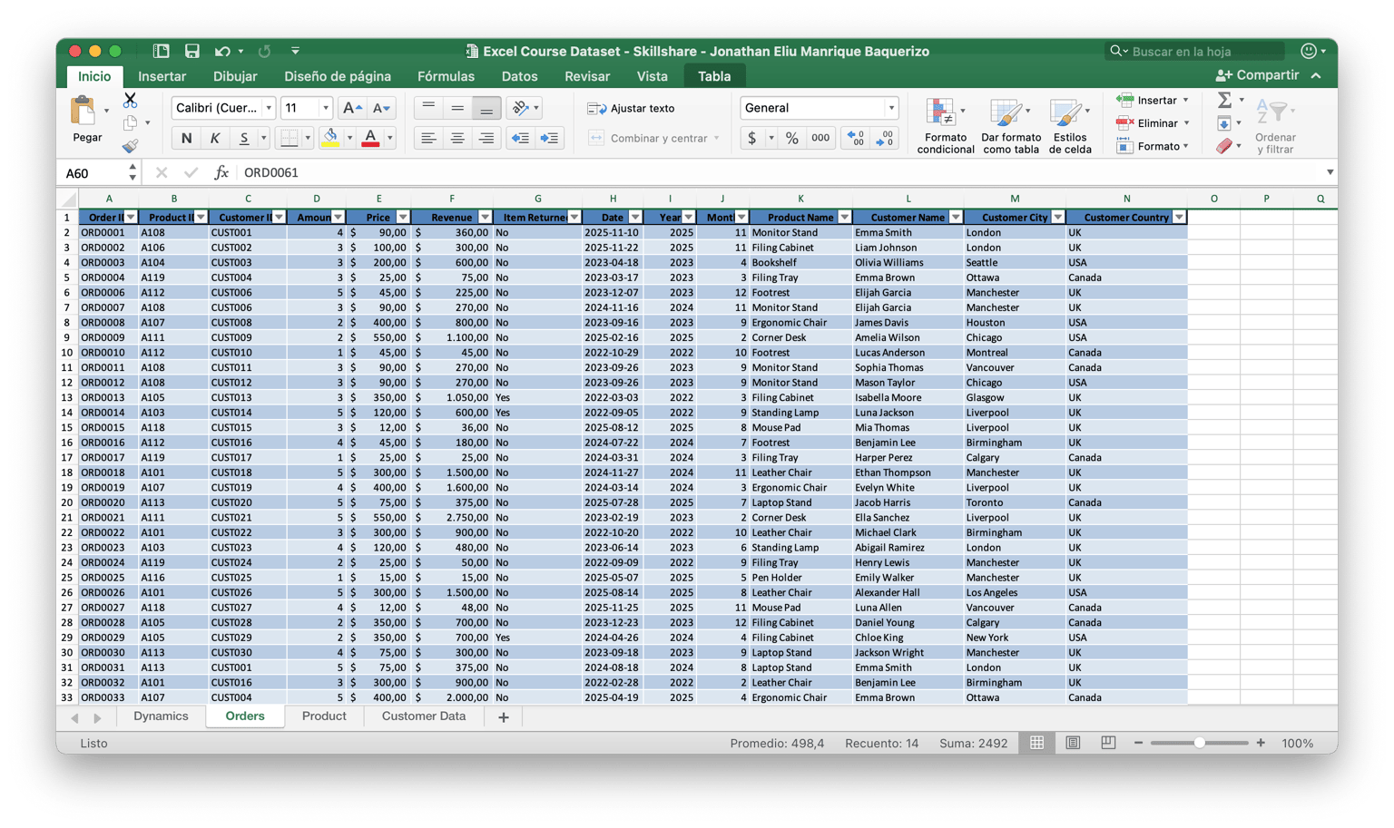1394x828 pixels.
Task: Open the Customer Data sheet tab
Action: [424, 716]
